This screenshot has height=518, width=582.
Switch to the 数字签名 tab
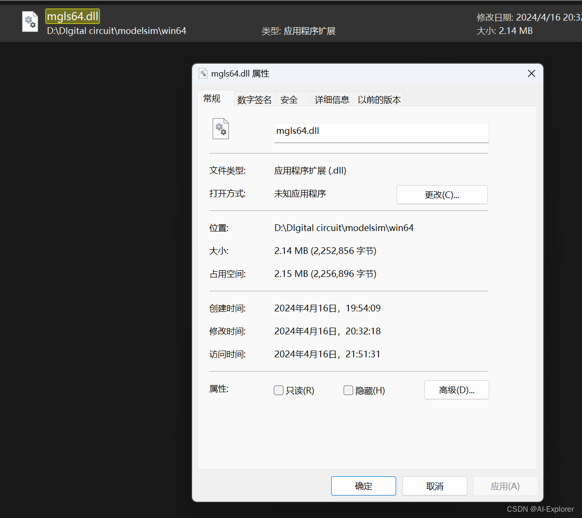coord(255,99)
